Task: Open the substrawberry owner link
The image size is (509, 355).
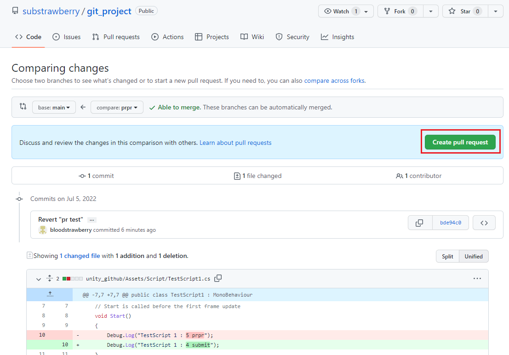Action: click(51, 11)
